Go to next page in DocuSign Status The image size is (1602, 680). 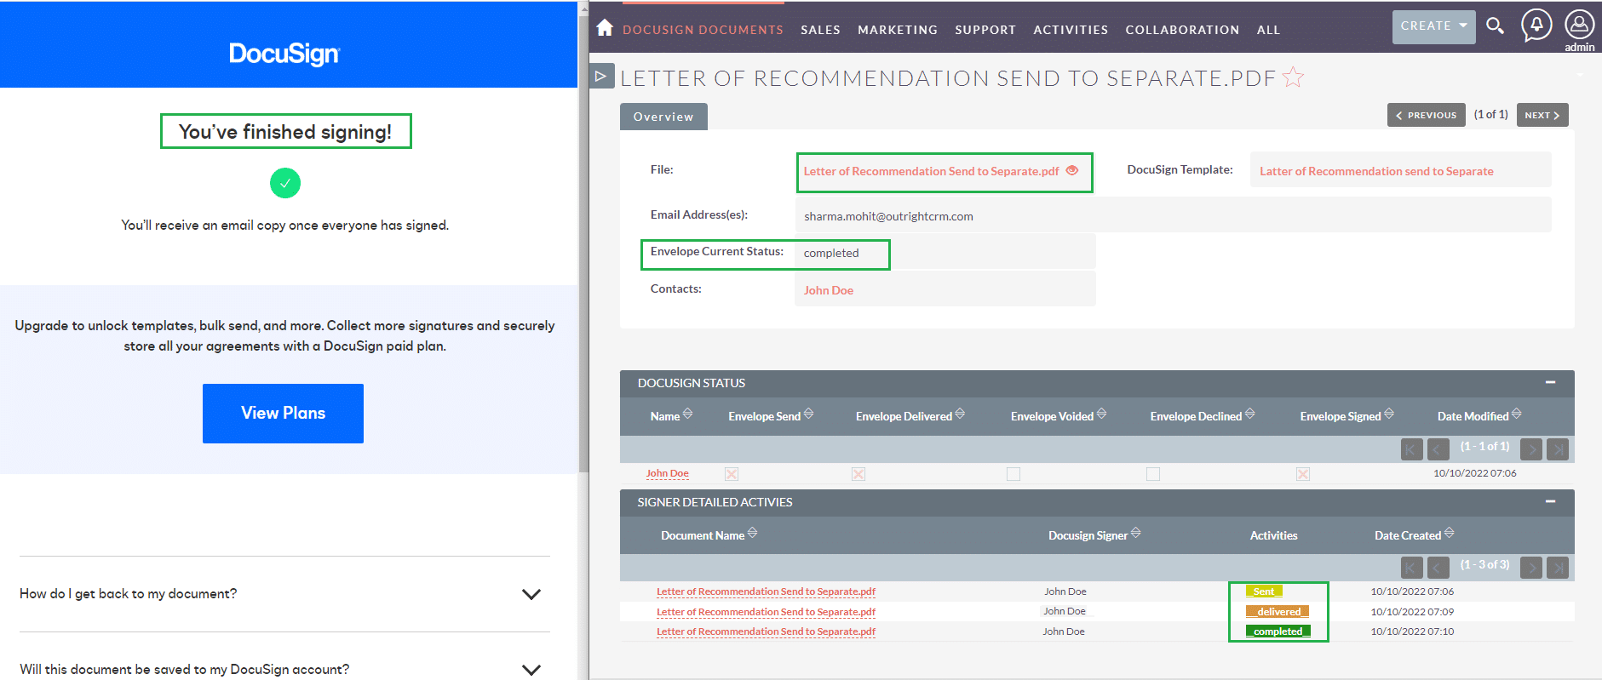[1530, 449]
